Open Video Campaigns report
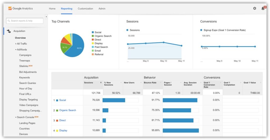 [x=29, y=105]
